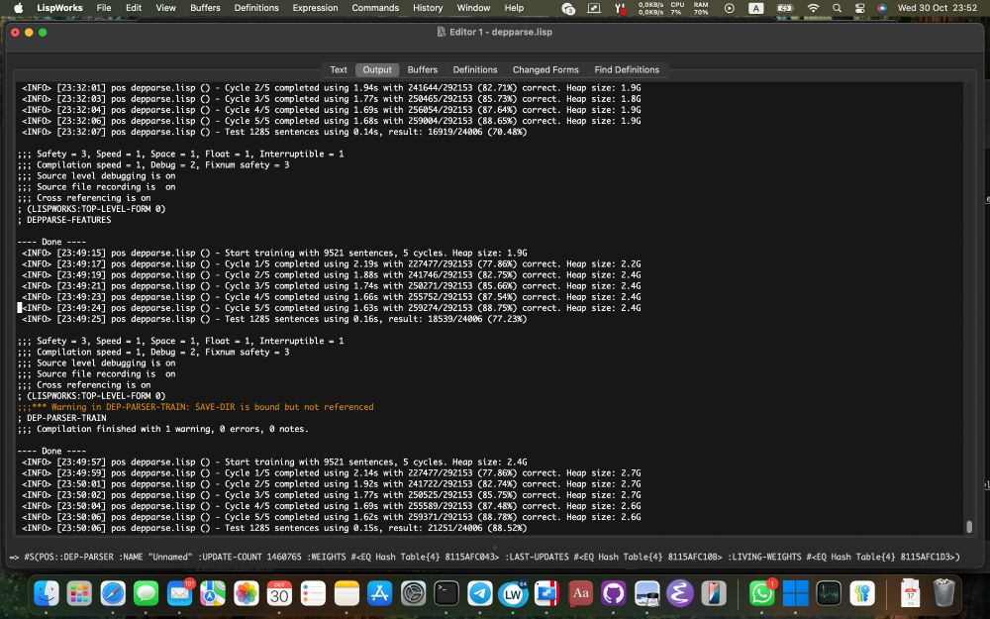Click the result 21251/24006 (88.52%) line
Viewport: 990px width, 619px height.
click(x=274, y=528)
